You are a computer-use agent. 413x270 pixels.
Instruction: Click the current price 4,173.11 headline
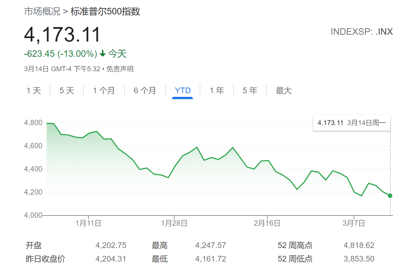(63, 35)
